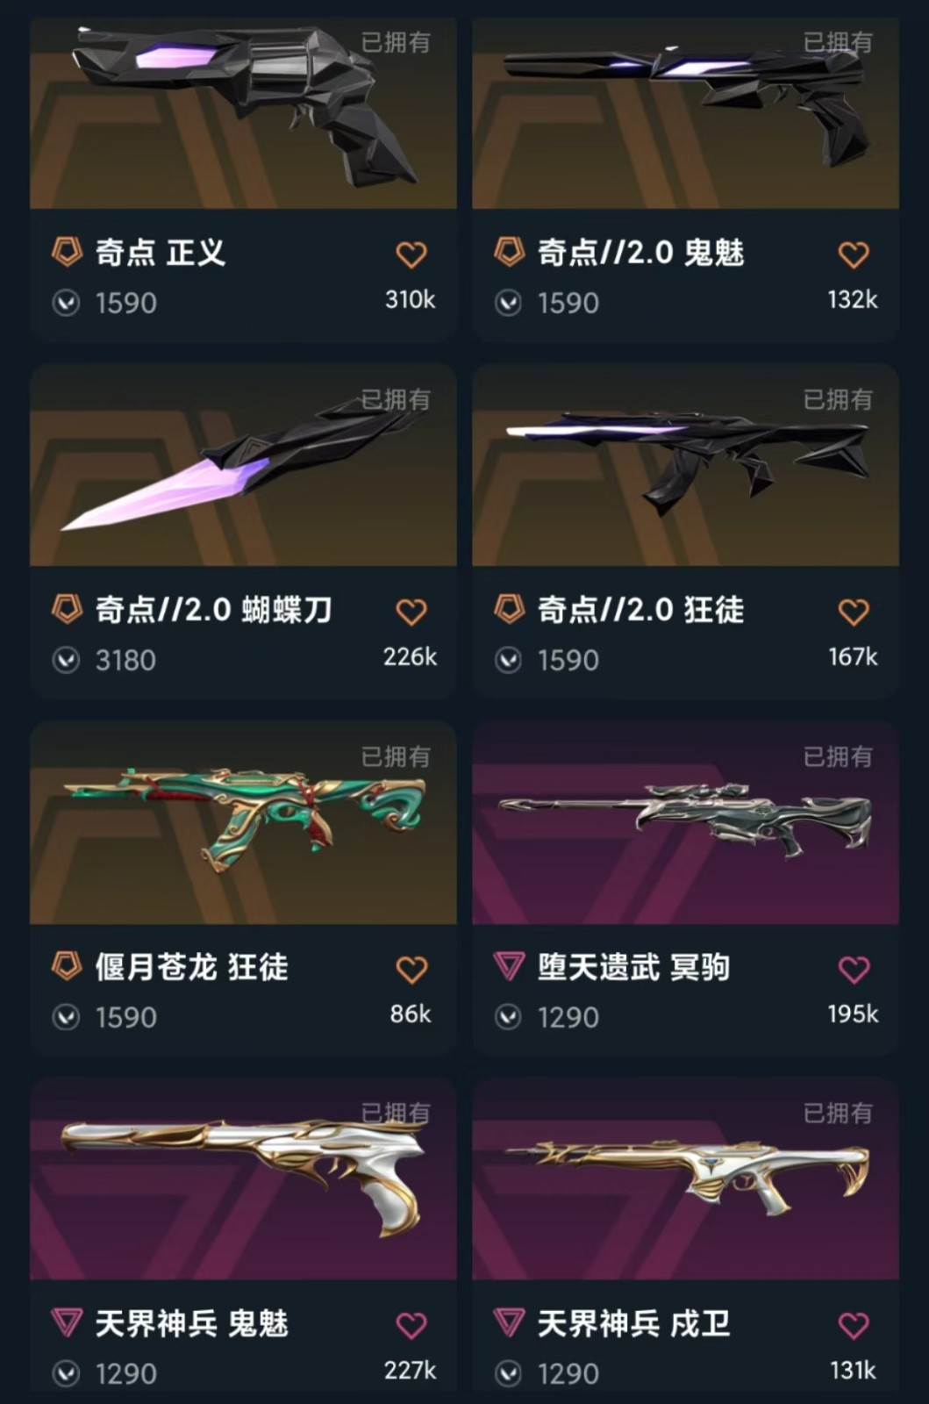
Task: View the 偃月苍龙 狂徒 rifle preview
Action: click(x=243, y=822)
